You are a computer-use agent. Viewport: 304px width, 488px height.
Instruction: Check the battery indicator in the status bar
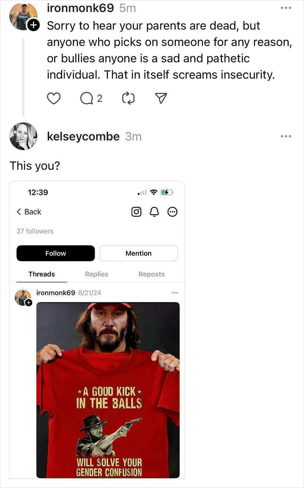point(167,192)
